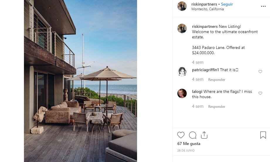Open riskinpartners profile from header username

point(204,4)
